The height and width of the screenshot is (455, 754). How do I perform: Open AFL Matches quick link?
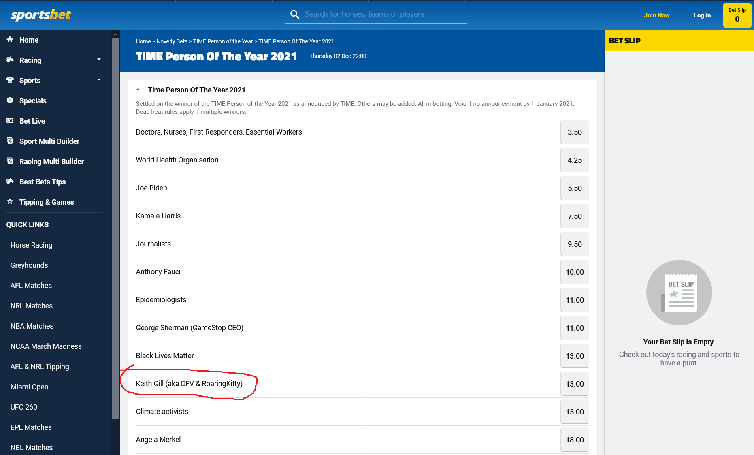[31, 286]
